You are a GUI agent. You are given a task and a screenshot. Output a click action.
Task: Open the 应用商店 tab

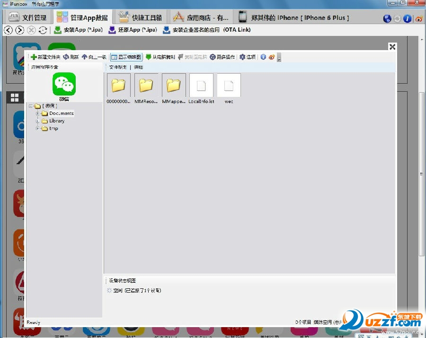pos(201,17)
